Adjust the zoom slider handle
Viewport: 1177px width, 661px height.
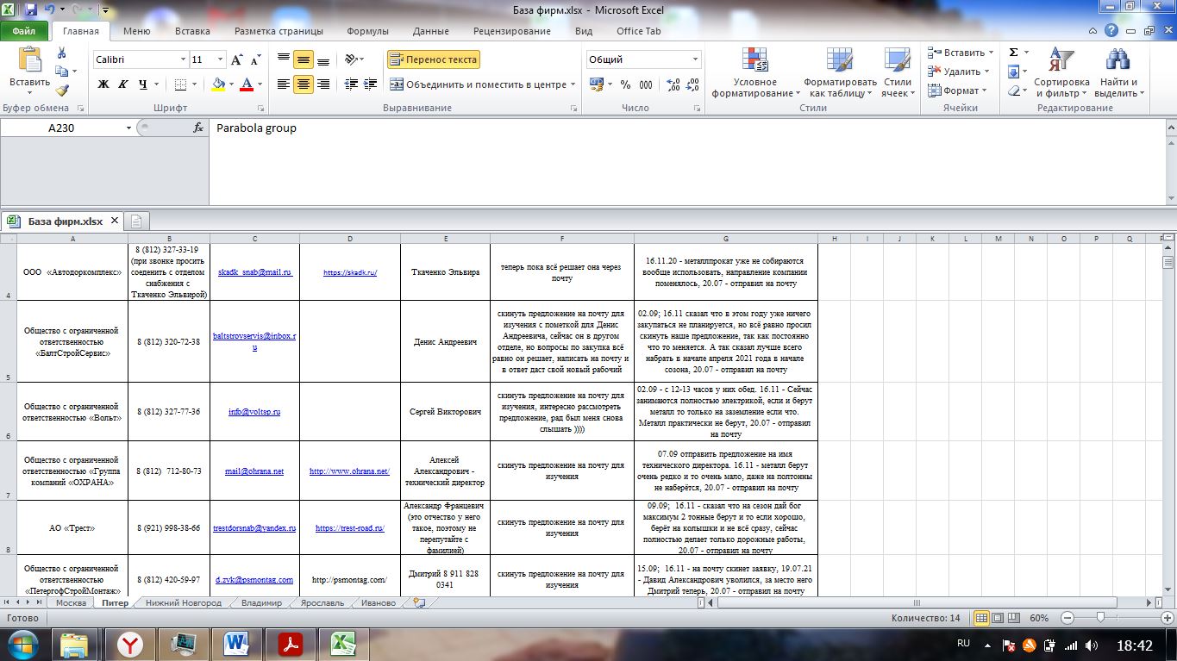coord(1100,618)
